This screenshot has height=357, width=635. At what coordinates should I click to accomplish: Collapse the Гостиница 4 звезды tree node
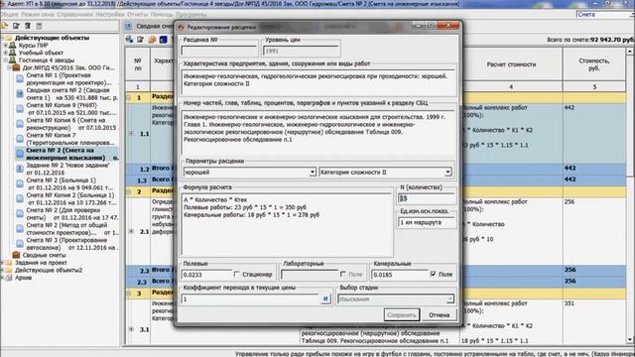pos(6,59)
